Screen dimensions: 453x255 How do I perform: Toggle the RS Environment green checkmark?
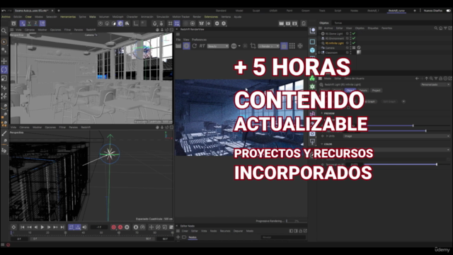[354, 38]
